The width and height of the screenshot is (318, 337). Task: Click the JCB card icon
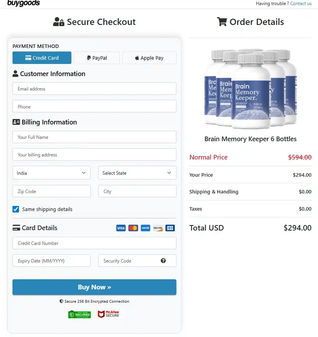click(170, 228)
